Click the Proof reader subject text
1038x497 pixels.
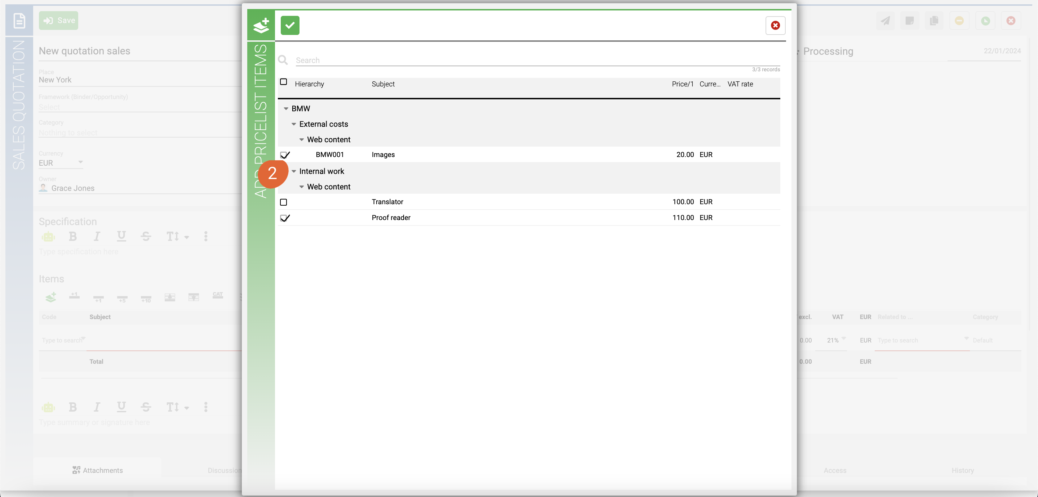[x=391, y=218]
